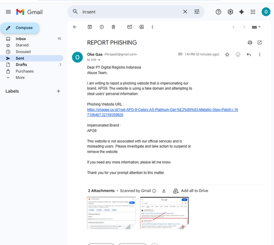Open the first attachment thumbnail

[111, 213]
